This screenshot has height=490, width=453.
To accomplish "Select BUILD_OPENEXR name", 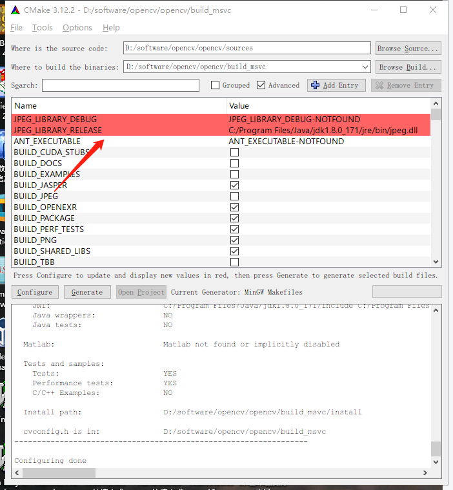I will (x=45, y=208).
